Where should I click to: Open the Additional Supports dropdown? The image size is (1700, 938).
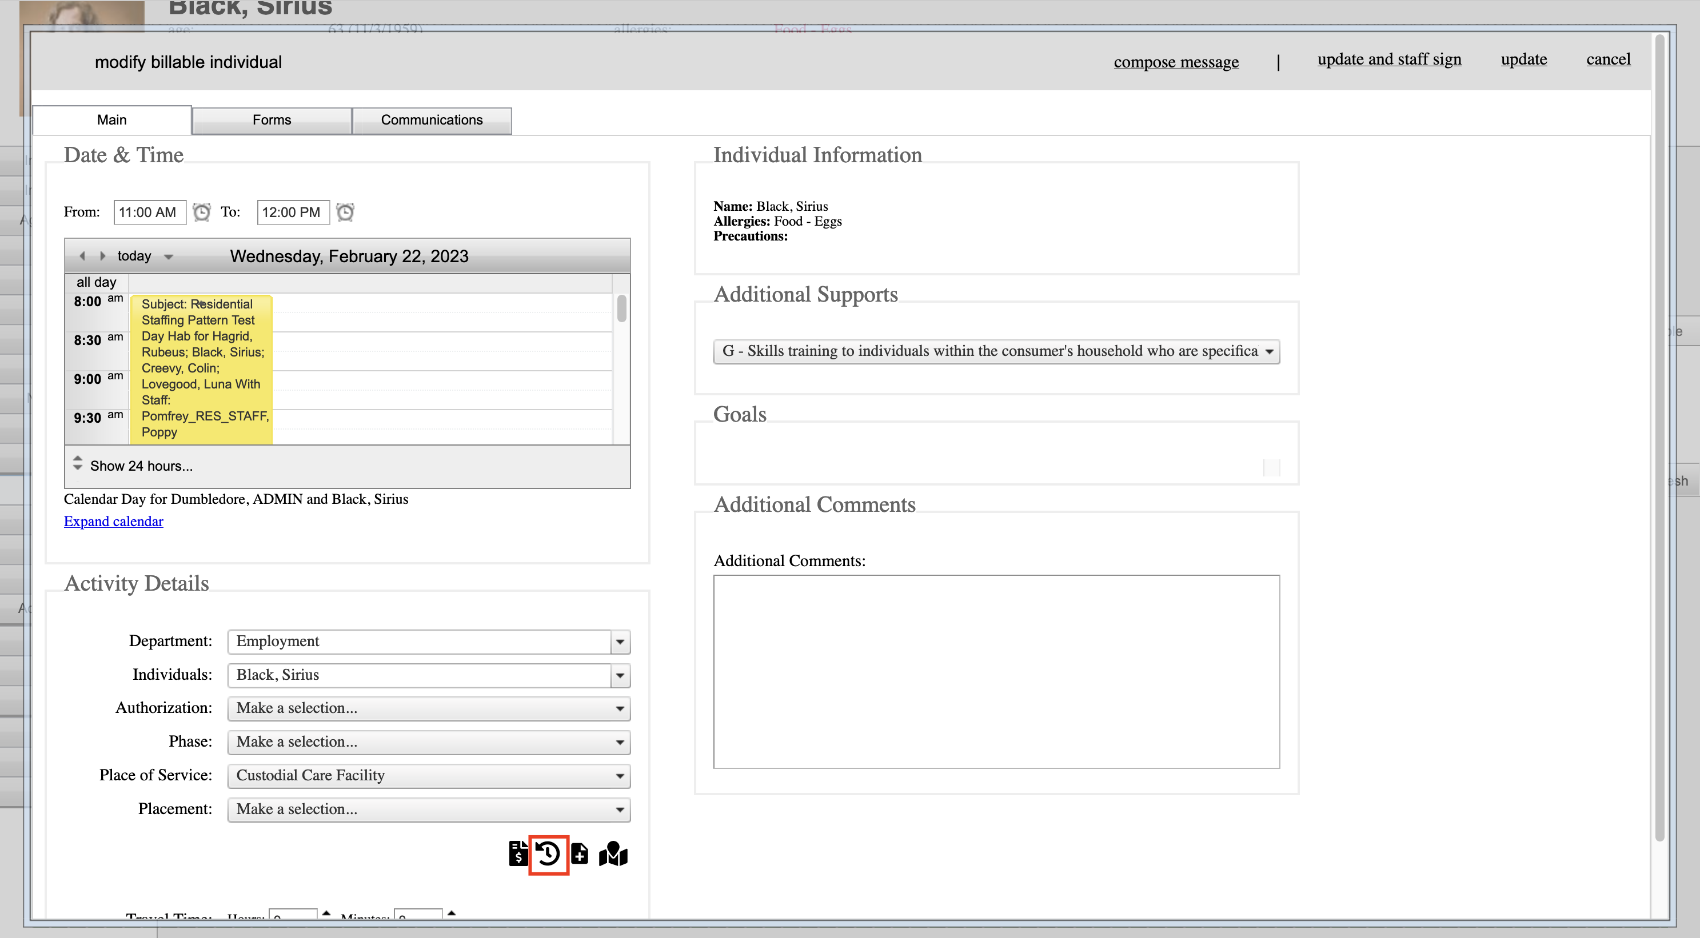click(996, 351)
